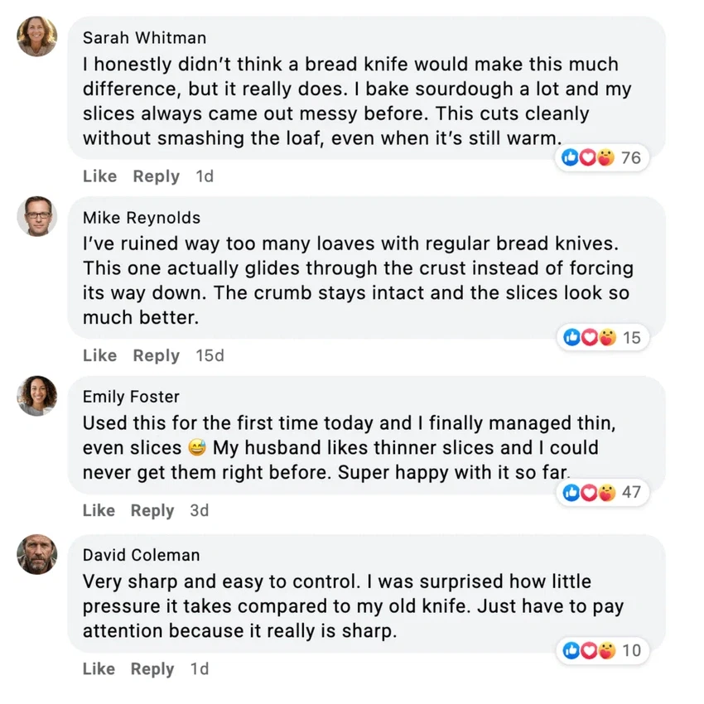Like Emily Foster's comment

(99, 510)
